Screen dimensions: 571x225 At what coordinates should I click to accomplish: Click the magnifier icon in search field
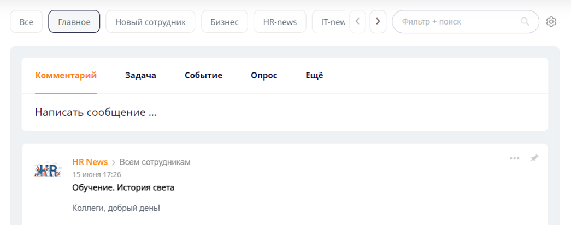click(x=525, y=22)
